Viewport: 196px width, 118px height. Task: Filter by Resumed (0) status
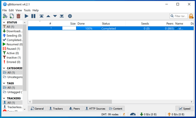[12, 44]
